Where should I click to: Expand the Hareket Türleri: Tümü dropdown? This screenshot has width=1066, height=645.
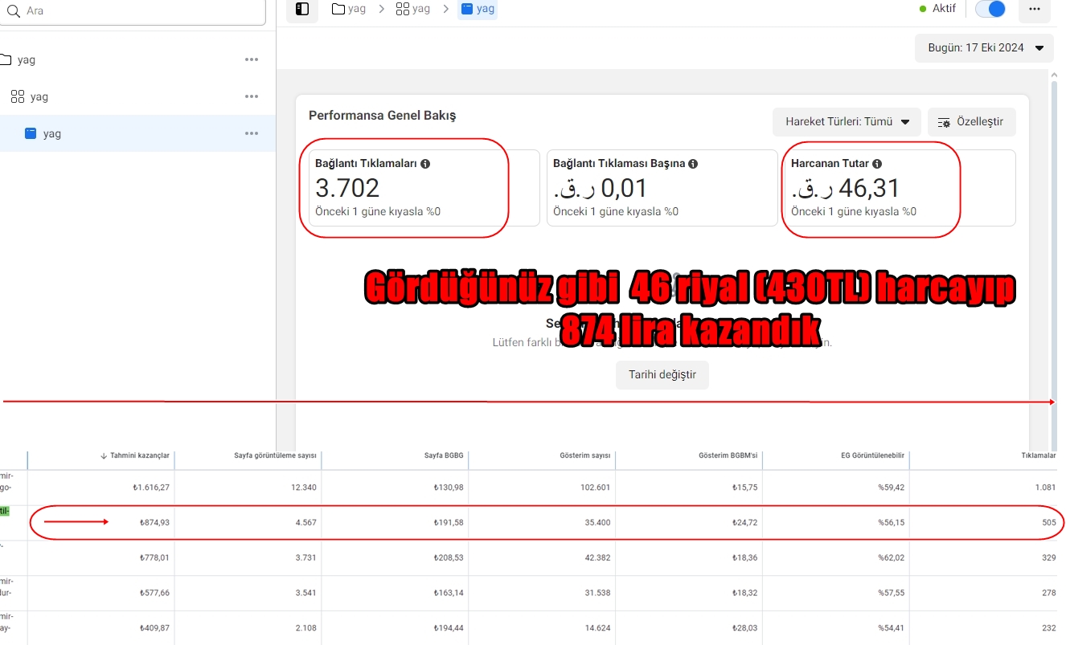847,122
